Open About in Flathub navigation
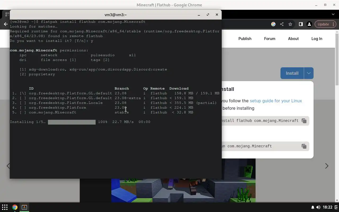 (293, 39)
